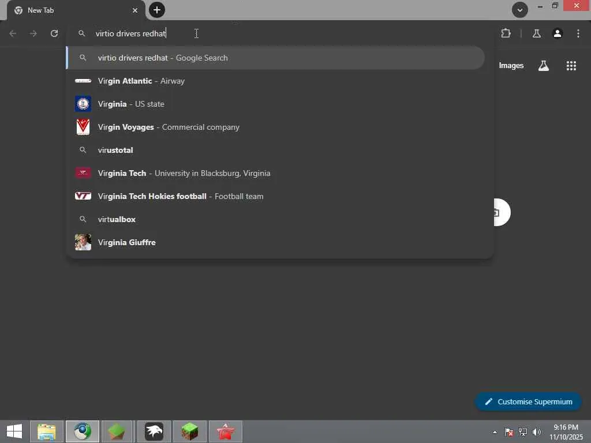591x443 pixels.
Task: Open the tab search dropdown arrow
Action: pos(520,10)
